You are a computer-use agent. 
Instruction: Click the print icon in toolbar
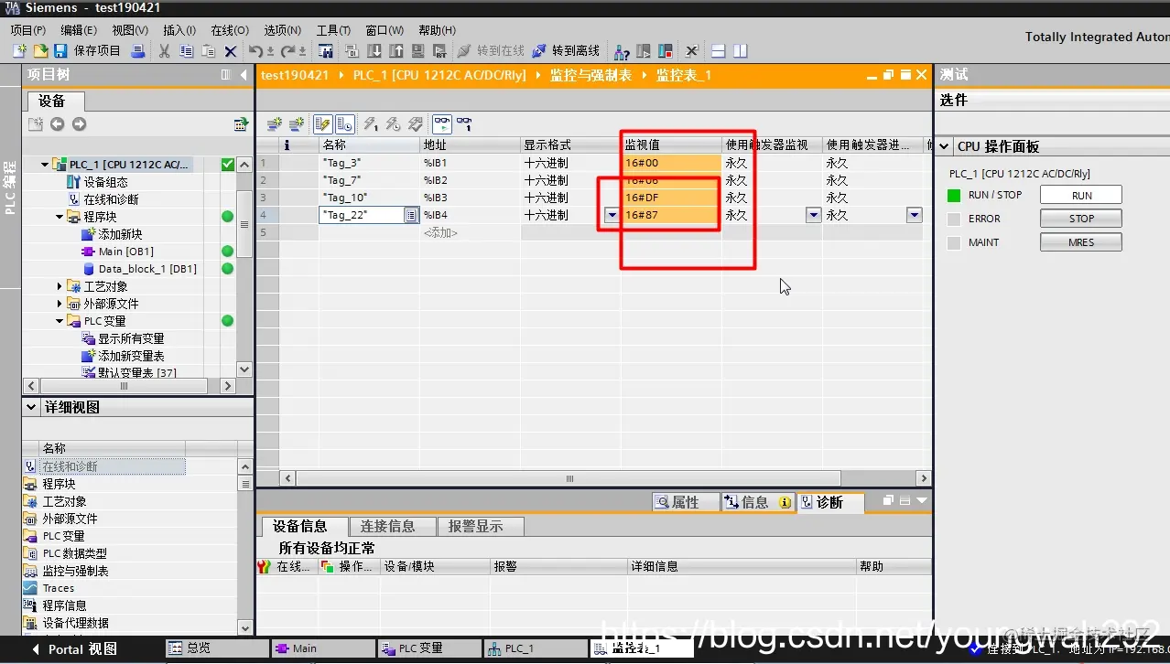point(138,51)
